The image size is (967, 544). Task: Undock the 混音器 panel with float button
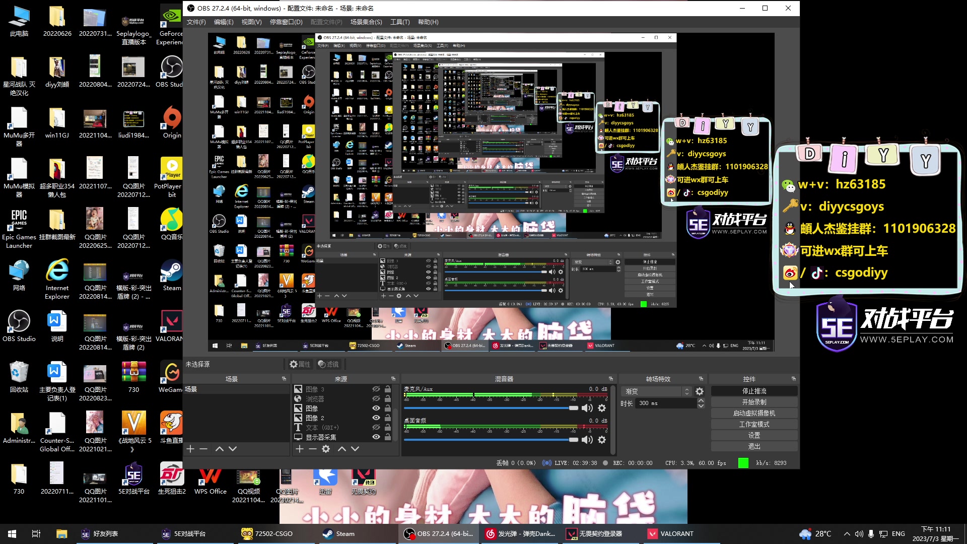(x=611, y=379)
